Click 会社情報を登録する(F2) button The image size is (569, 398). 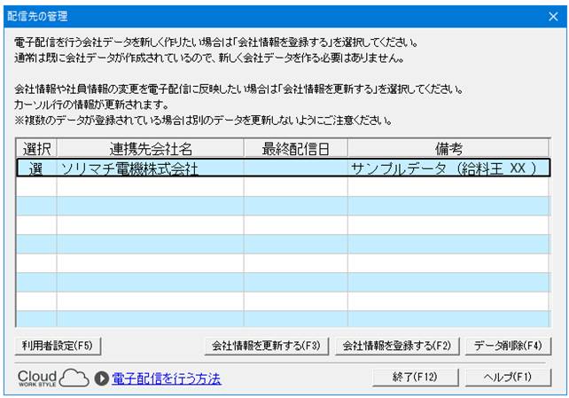tap(397, 346)
